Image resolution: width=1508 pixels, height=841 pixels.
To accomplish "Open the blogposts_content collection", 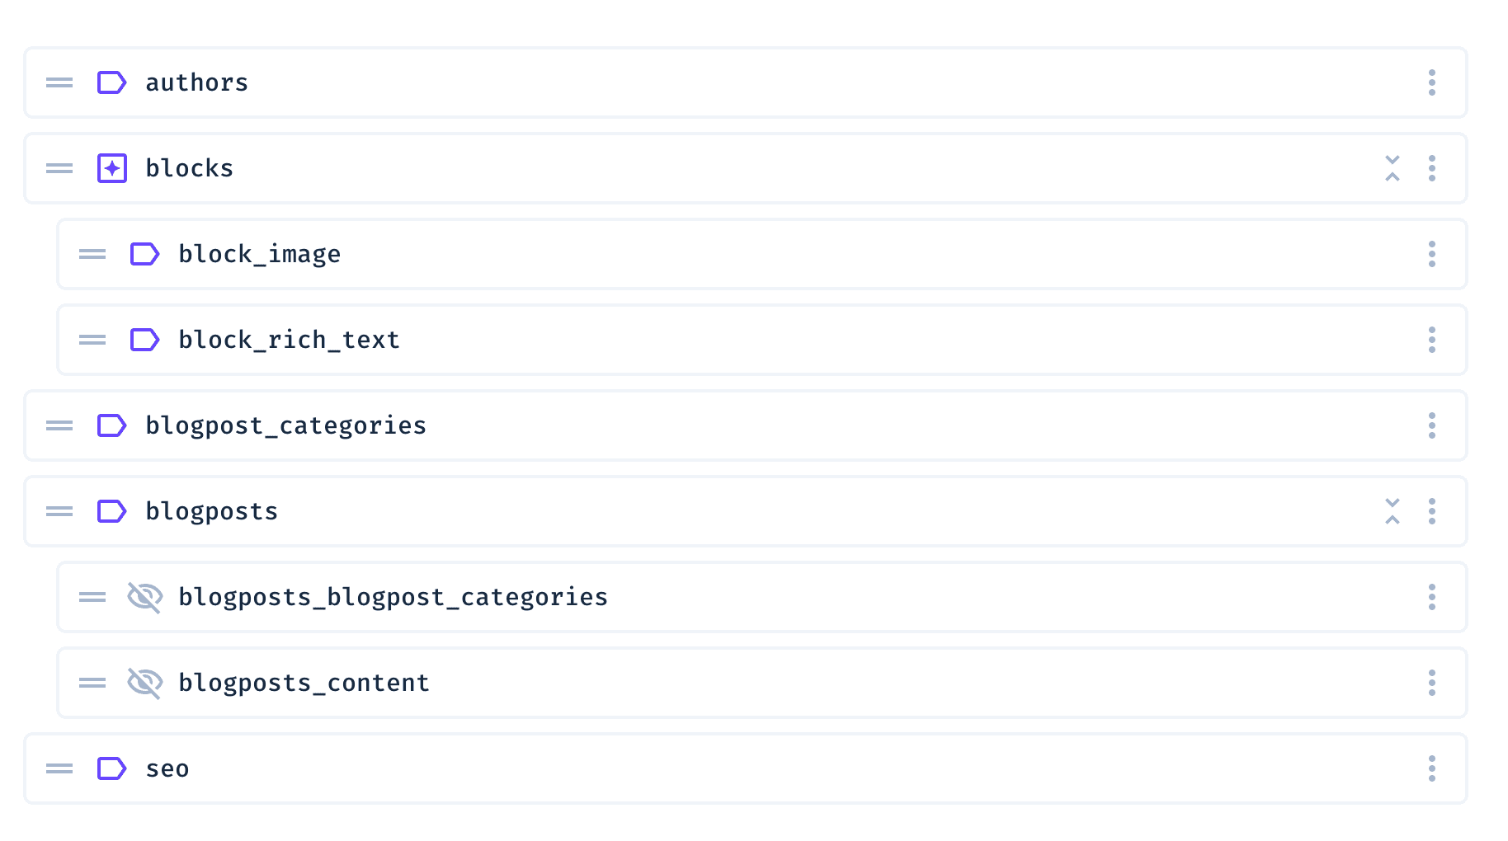I will [x=304, y=683].
